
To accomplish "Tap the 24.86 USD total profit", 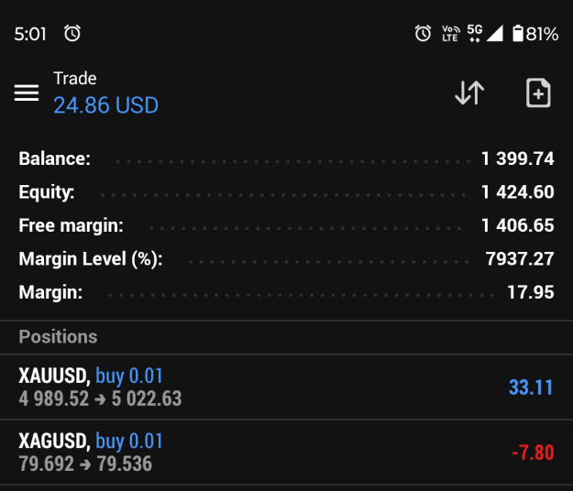I will click(x=106, y=105).
